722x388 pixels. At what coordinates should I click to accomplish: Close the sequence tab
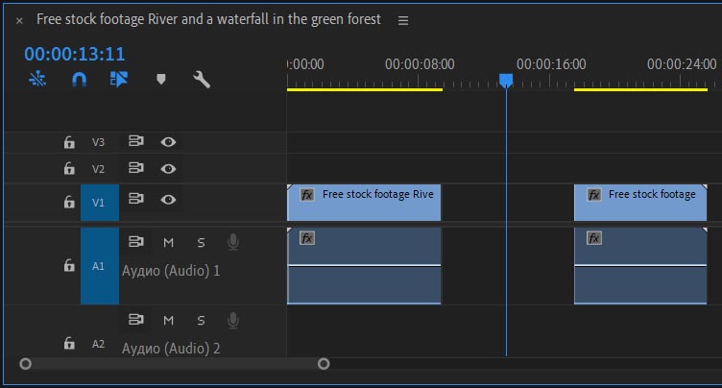(19, 20)
